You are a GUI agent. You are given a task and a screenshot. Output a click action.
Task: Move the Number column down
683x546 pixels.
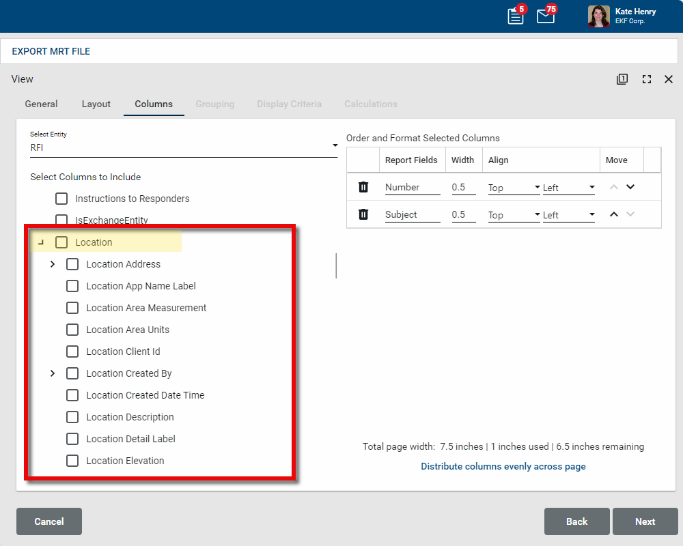pos(630,187)
